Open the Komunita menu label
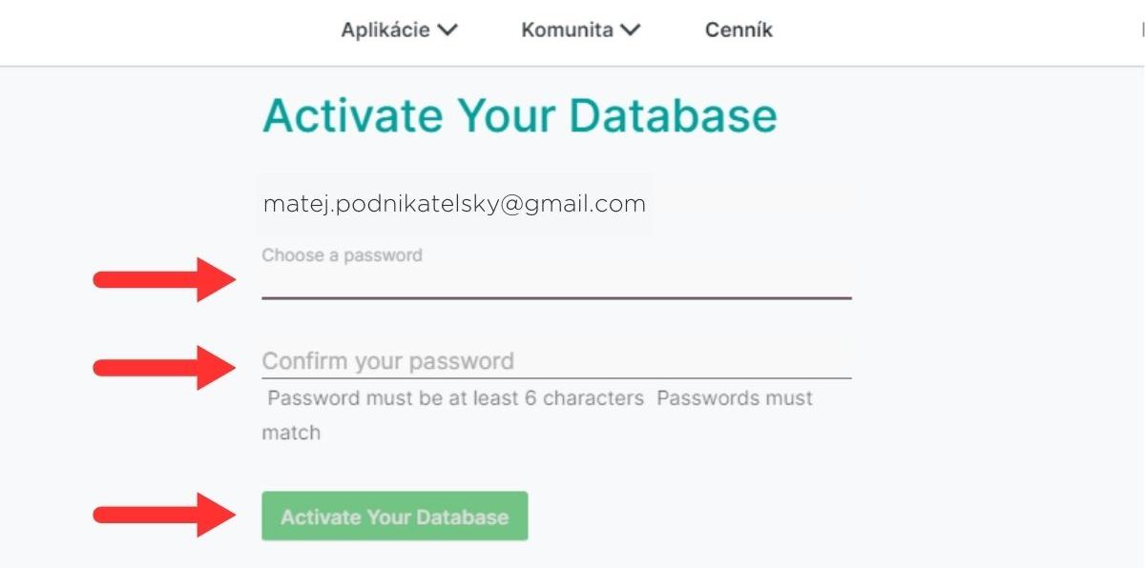Screen dimensions: 1145x568 pos(567,30)
